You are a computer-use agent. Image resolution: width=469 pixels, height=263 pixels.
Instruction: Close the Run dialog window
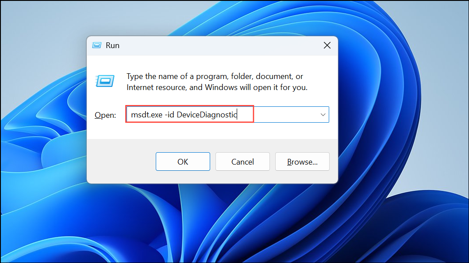coord(327,45)
